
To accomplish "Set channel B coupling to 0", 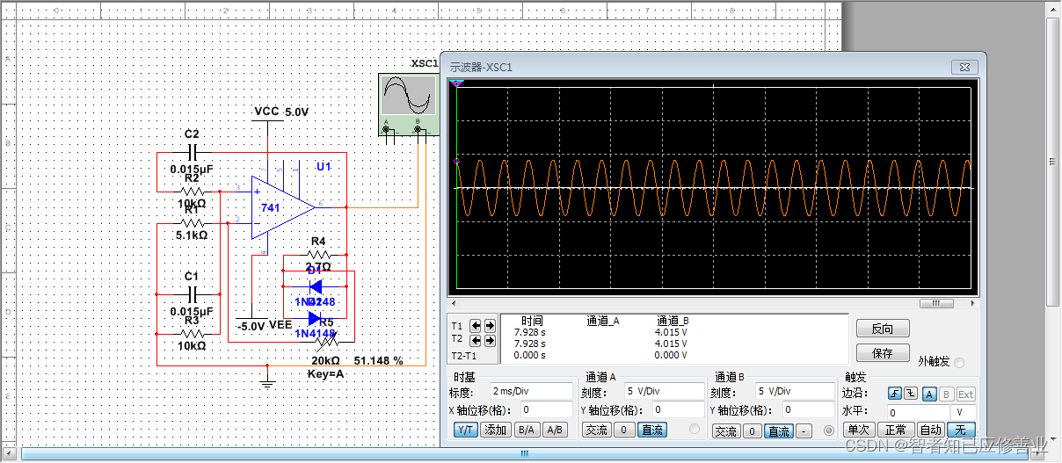I will 753,430.
